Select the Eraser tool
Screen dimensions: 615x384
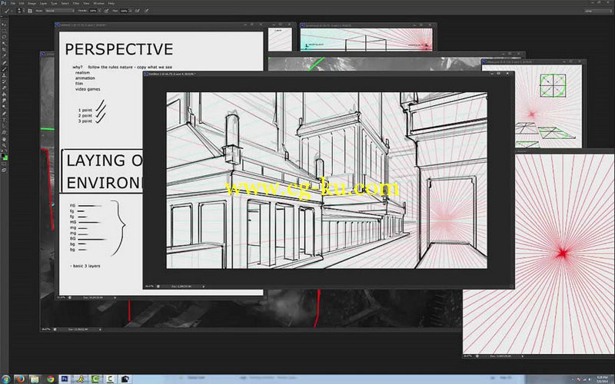(x=4, y=88)
